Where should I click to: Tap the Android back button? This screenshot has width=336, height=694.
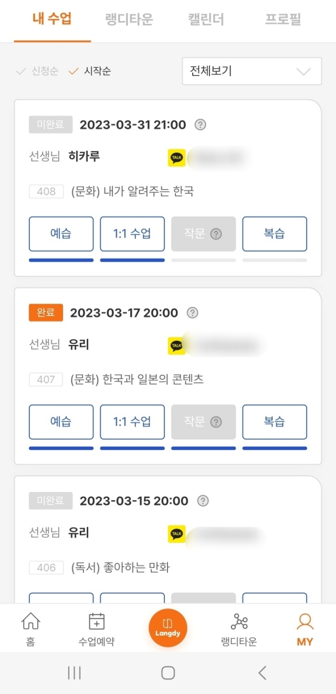(x=262, y=672)
